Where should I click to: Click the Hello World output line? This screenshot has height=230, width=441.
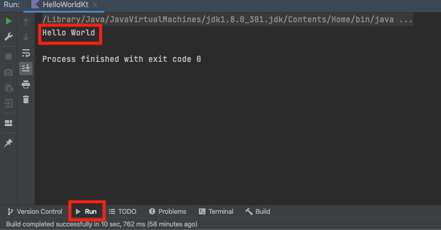coord(69,33)
